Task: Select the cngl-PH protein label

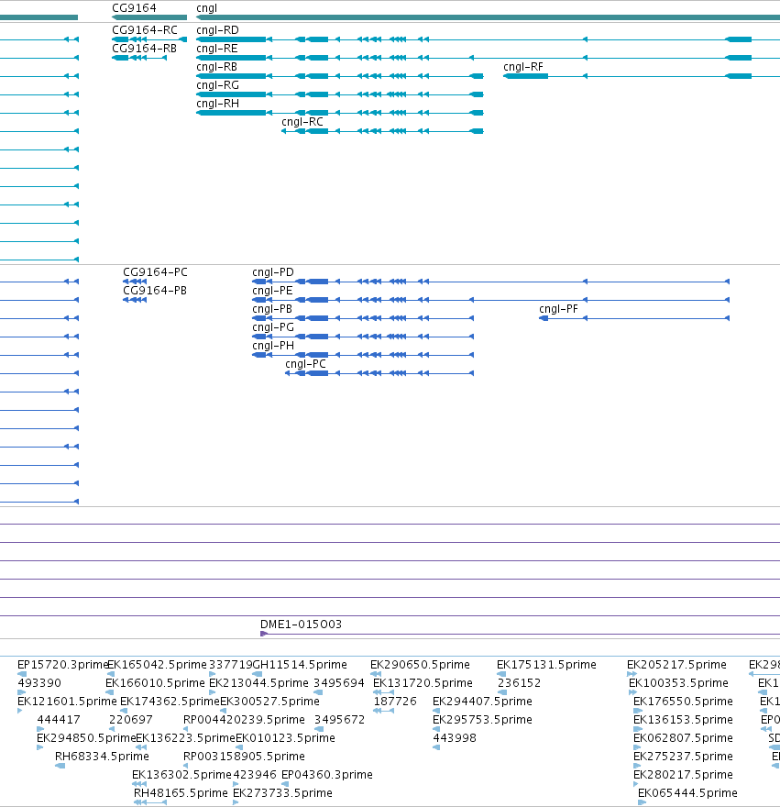Action: [273, 346]
